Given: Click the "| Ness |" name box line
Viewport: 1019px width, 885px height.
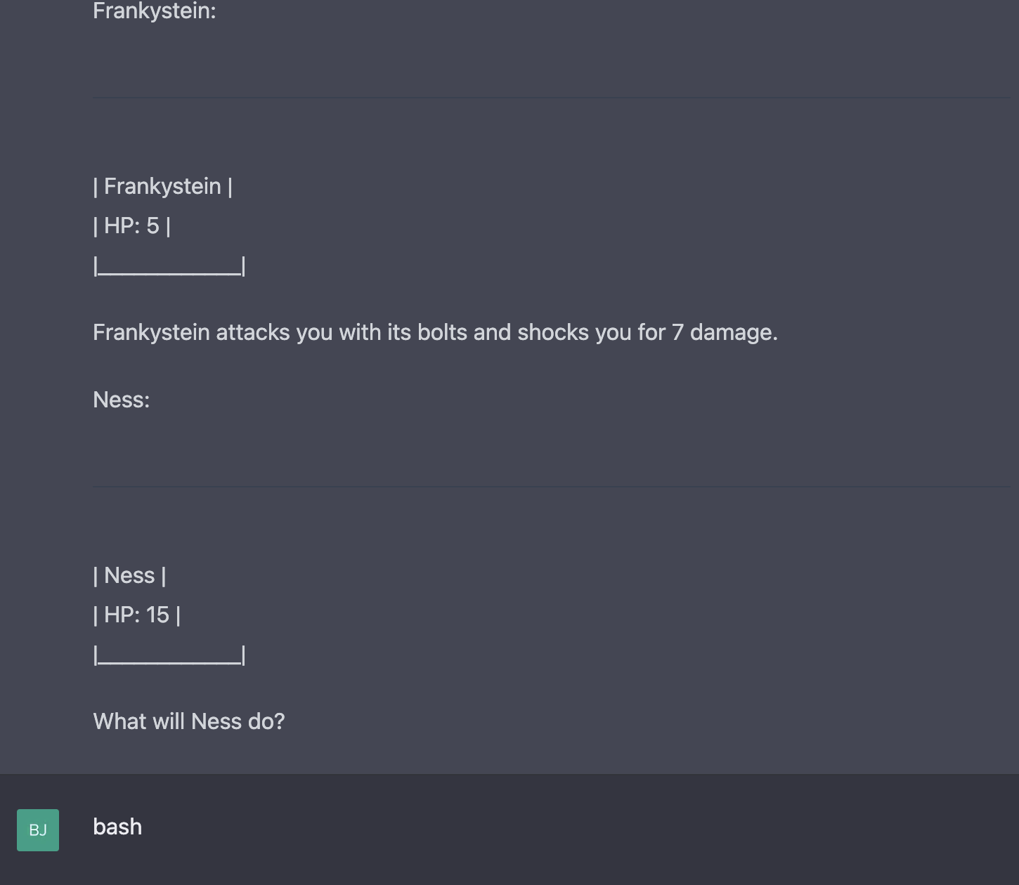Looking at the screenshot, I should pyautogui.click(x=130, y=575).
